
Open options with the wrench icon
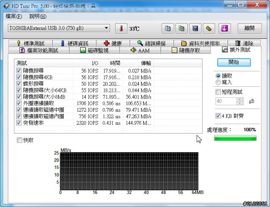click(209, 28)
